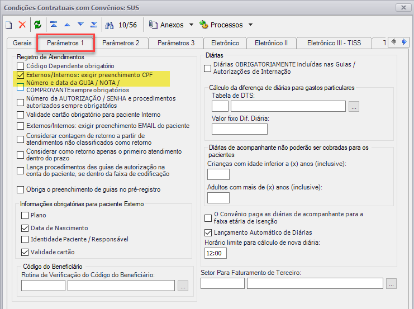Click Rotina de Verificação code field
The width and height of the screenshot is (414, 309).
click(44, 286)
